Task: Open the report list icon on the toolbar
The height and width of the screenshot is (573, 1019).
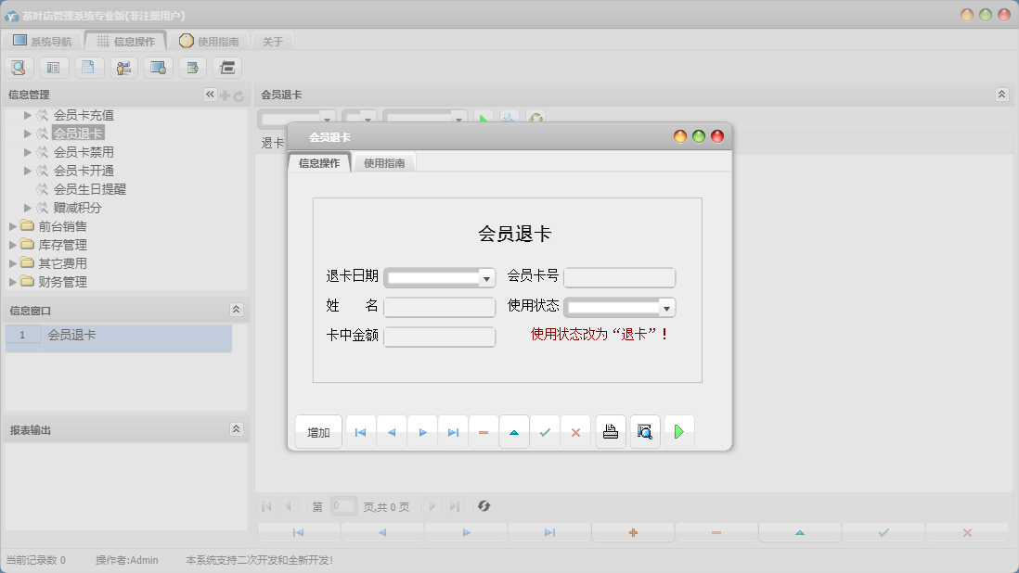Action: 53,67
